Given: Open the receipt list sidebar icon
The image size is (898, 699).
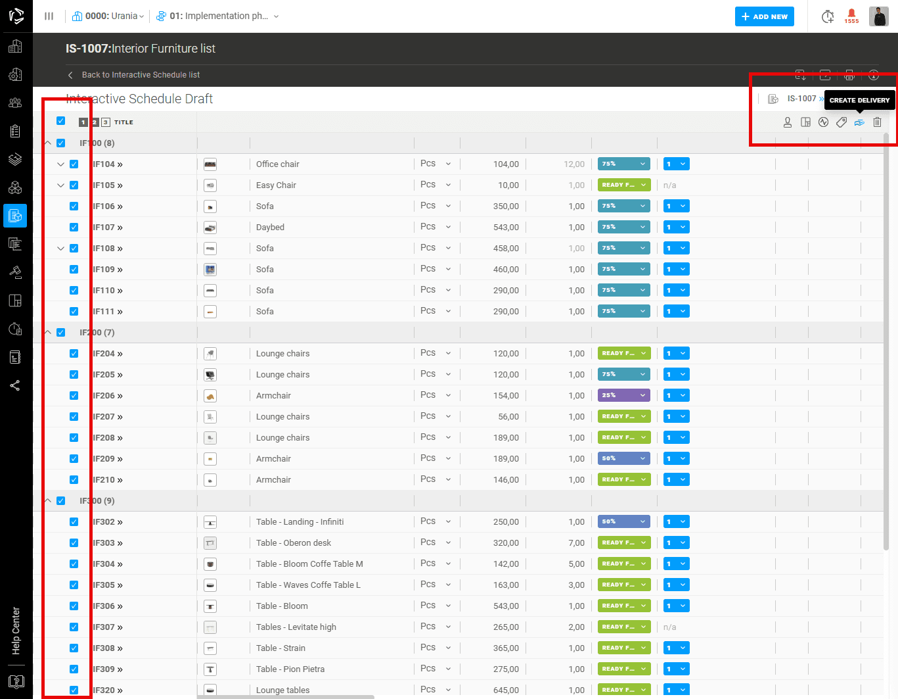Looking at the screenshot, I should tap(15, 244).
